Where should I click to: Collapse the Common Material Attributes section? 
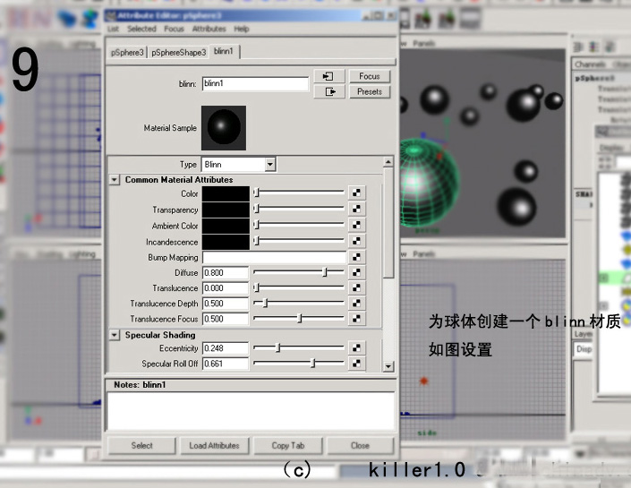[x=115, y=180]
